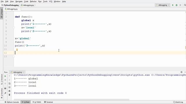Click 'Process finished with exit code 0'
186x104 pixels.
pyautogui.click(x=40, y=93)
